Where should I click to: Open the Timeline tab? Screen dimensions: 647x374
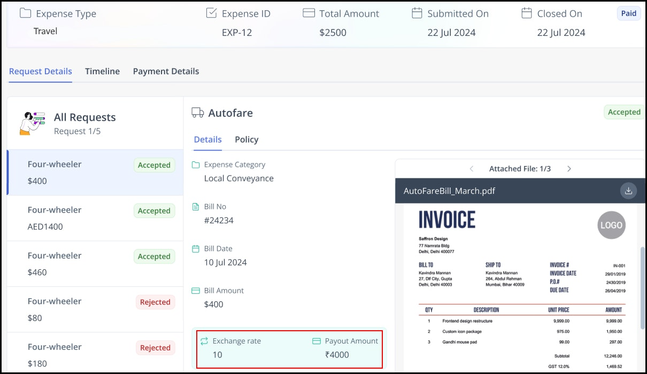pos(102,71)
